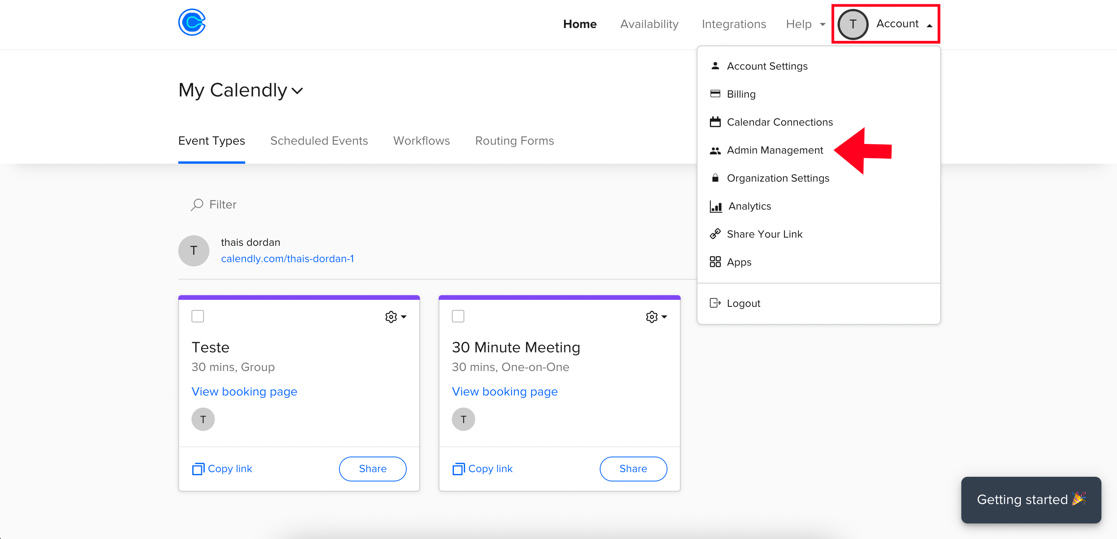Click the Billing card icon
Screen dimensions: 1117x539
715,94
